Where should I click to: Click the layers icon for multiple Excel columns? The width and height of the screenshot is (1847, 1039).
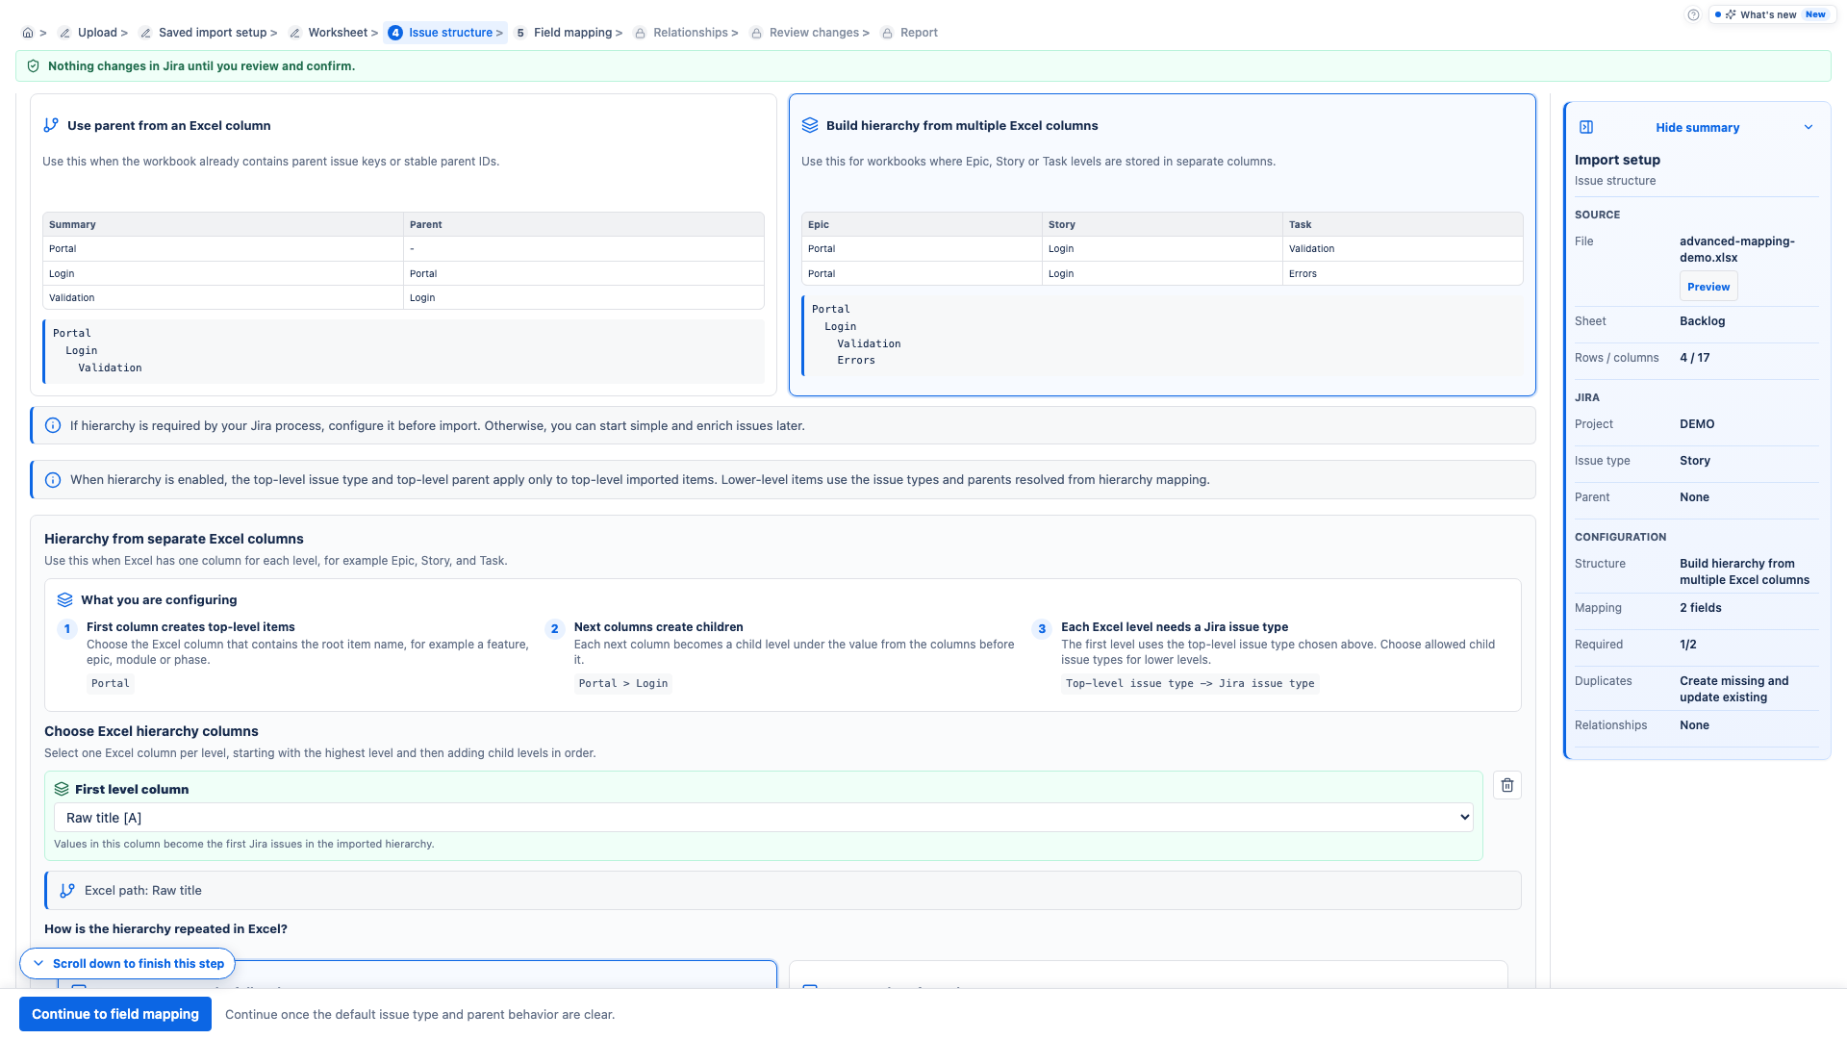click(810, 125)
